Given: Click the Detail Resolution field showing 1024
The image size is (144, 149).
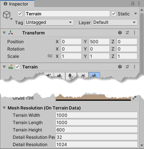Looking at the screenshot, I should [97, 144].
